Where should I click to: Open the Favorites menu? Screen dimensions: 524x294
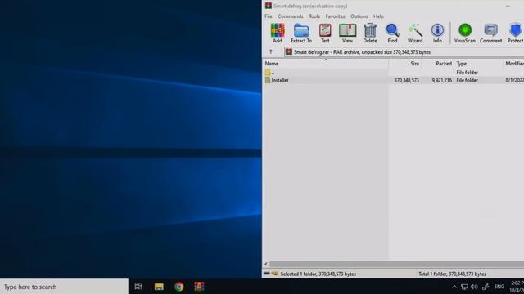pos(335,16)
